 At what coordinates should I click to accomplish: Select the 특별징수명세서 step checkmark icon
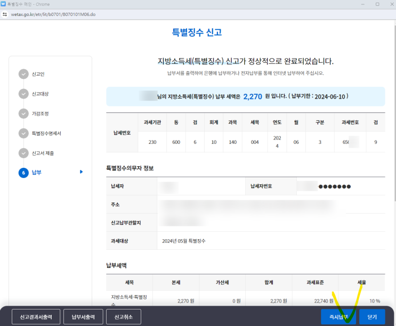click(23, 133)
